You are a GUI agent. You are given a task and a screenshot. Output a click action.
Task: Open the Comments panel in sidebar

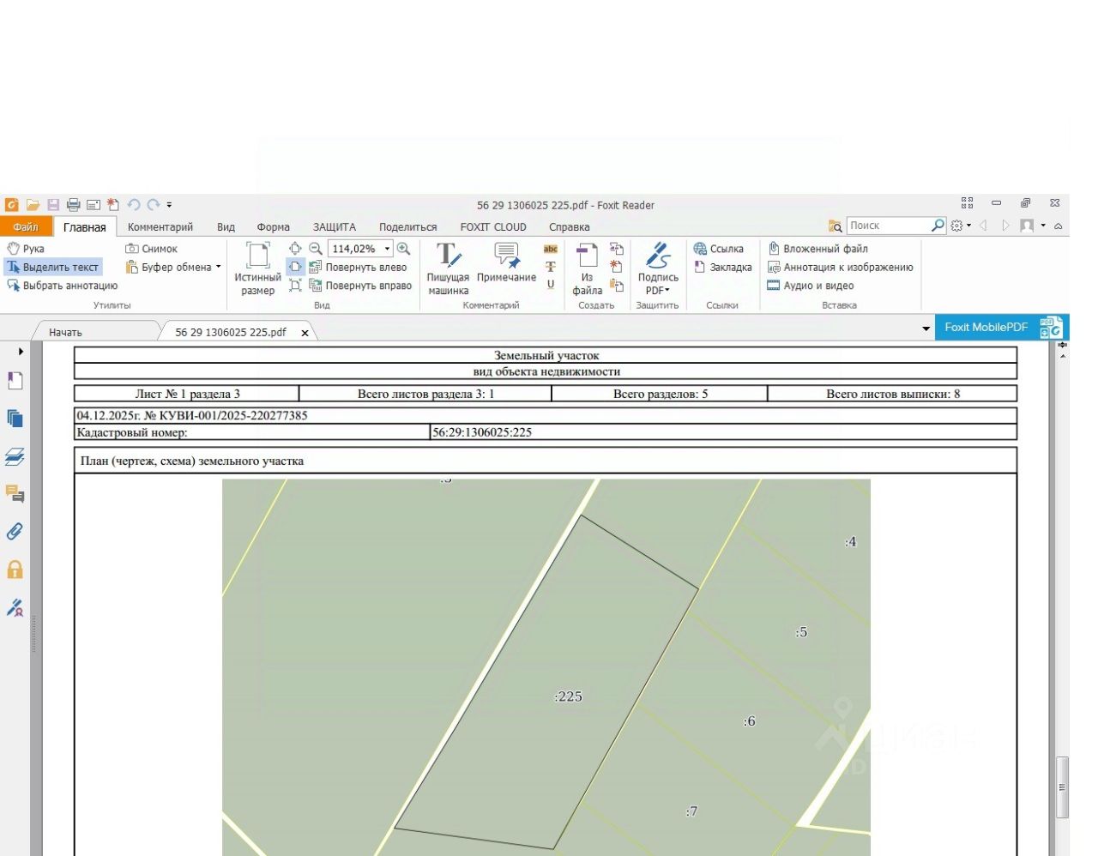point(15,493)
